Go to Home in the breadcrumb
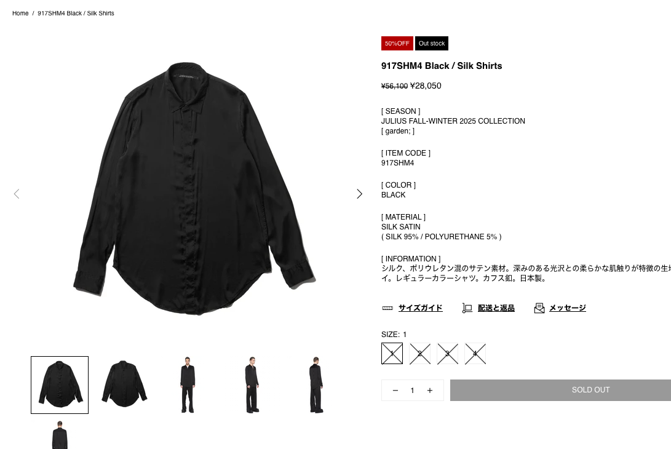This screenshot has height=449, width=671. click(20, 14)
